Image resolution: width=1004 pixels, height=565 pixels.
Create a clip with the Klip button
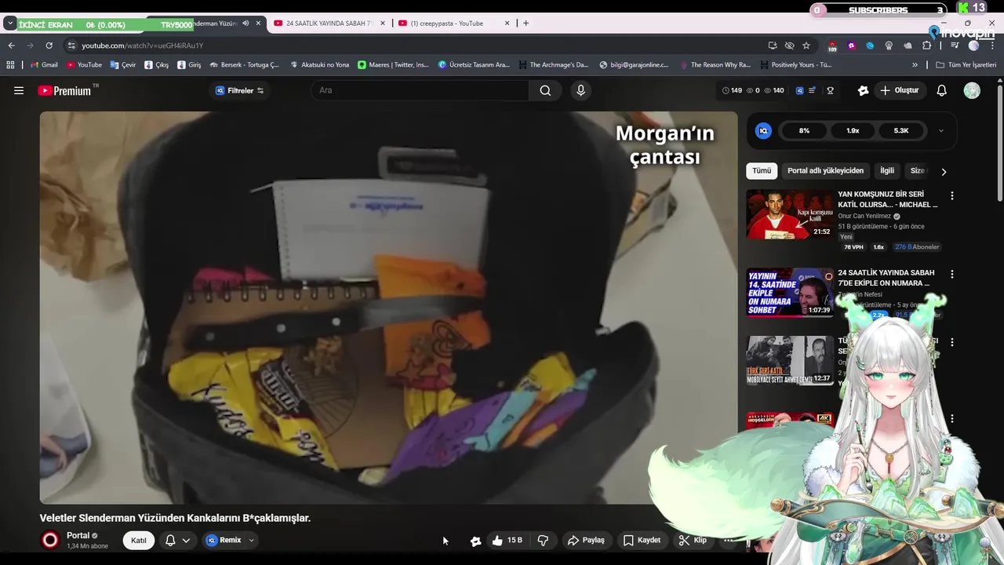693,540
